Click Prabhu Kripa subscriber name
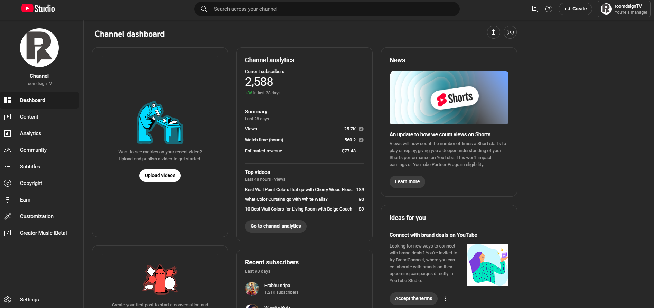The height and width of the screenshot is (308, 654). tap(277, 286)
